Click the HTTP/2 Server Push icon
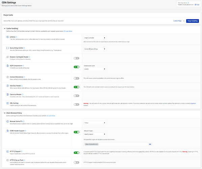This screenshot has height=169, width=202. click(8, 160)
